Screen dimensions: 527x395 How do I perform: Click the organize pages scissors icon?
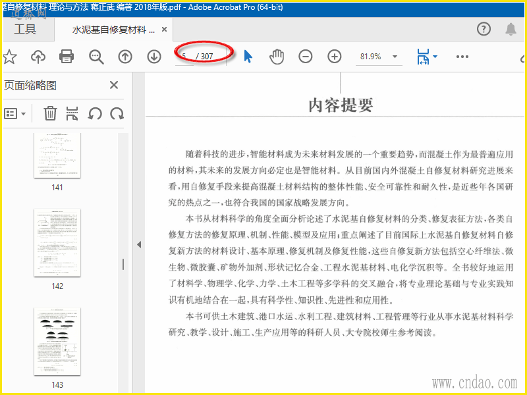coord(72,113)
